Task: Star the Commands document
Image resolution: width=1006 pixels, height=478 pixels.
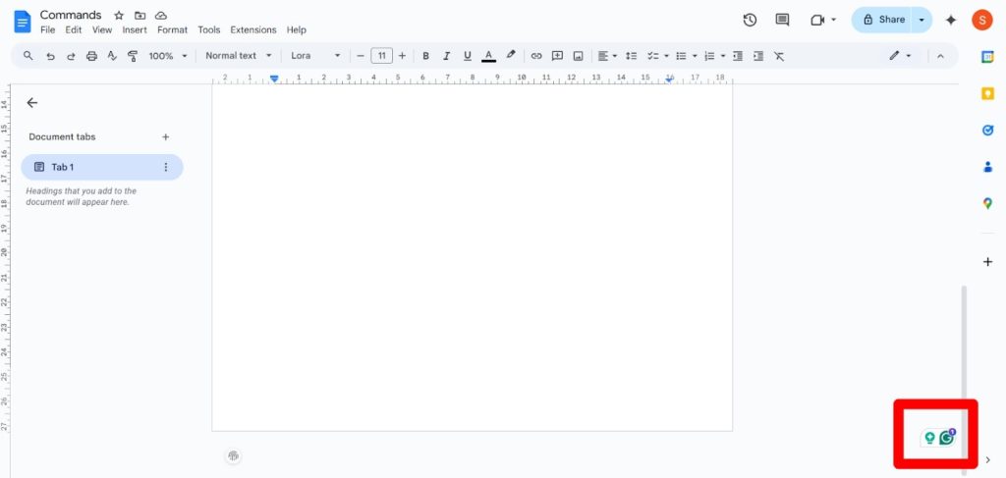Action: tap(119, 16)
